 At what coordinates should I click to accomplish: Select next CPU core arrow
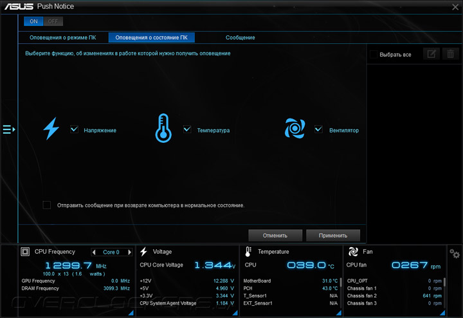pyautogui.click(x=129, y=252)
